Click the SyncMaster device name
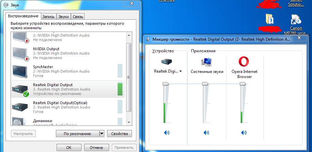Viewport: 312px width, 152px height. tap(43, 67)
